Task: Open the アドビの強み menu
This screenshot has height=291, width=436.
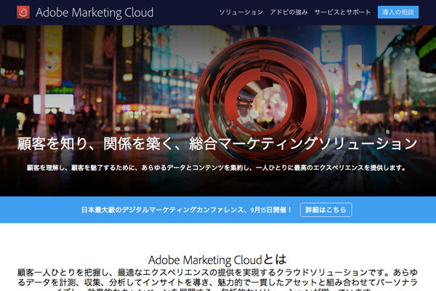Action: [x=288, y=12]
